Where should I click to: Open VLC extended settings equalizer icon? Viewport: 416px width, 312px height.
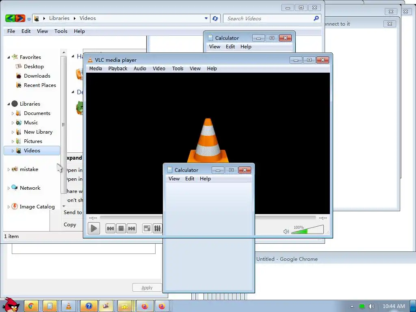point(157,228)
